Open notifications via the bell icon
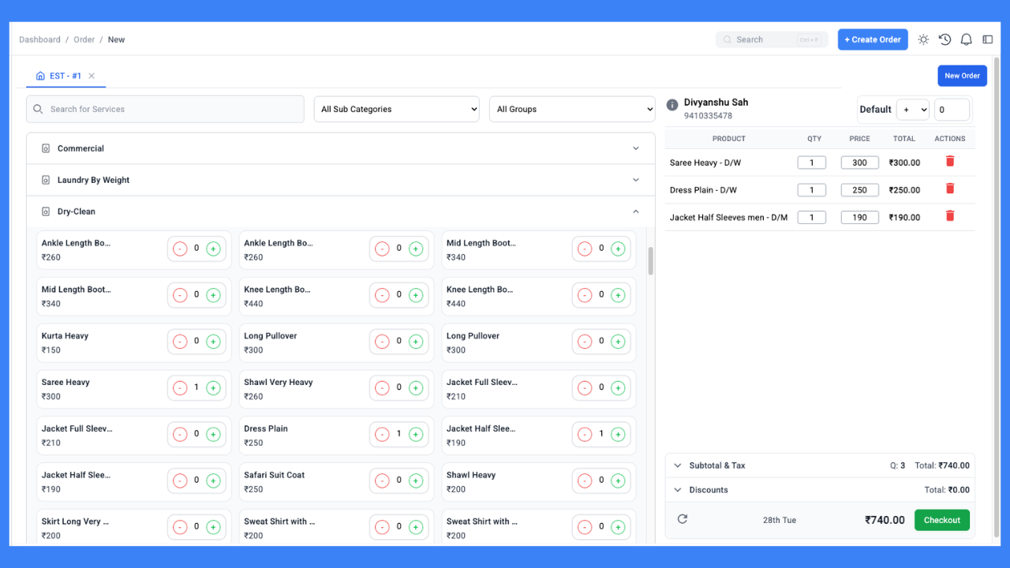The image size is (1010, 568). pos(966,39)
